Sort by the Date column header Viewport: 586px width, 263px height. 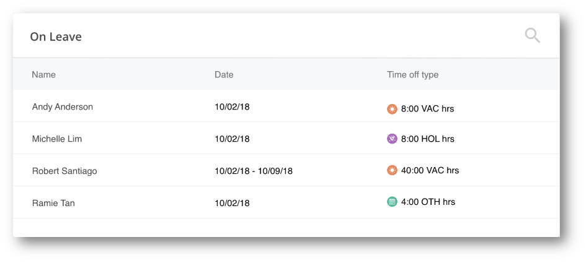pyautogui.click(x=224, y=75)
